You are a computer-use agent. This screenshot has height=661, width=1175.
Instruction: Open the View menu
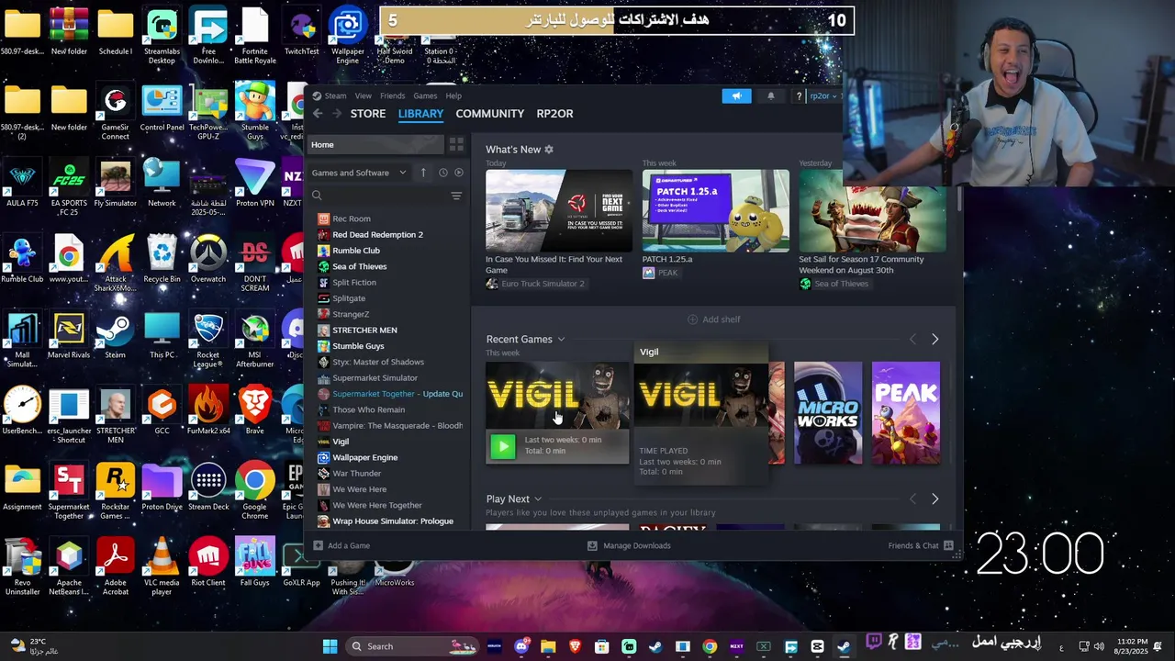click(x=364, y=95)
